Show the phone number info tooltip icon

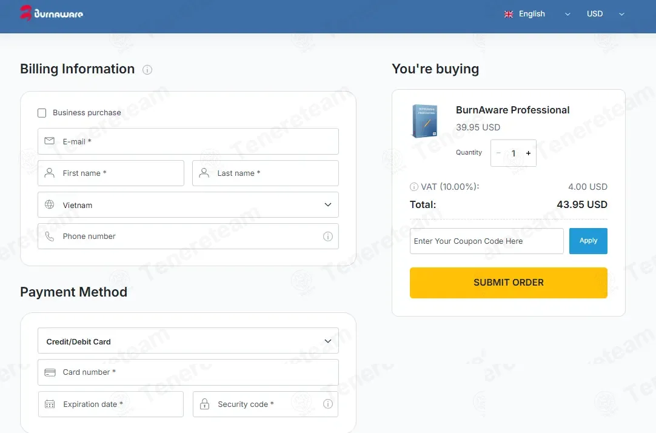click(x=327, y=237)
